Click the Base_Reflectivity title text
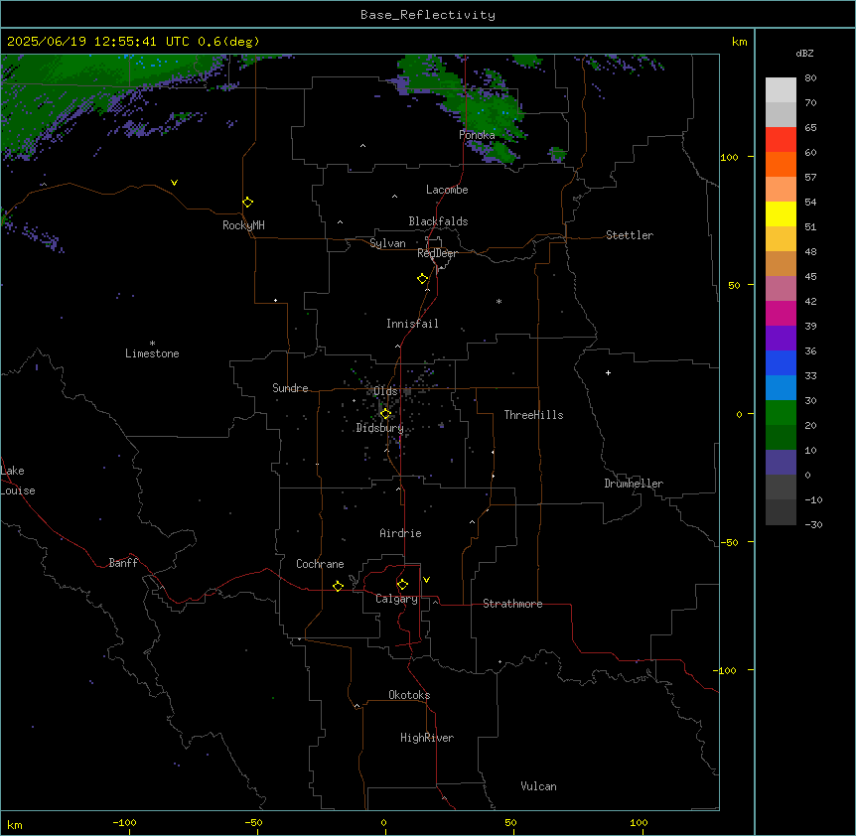856x836 pixels. pyautogui.click(x=428, y=15)
